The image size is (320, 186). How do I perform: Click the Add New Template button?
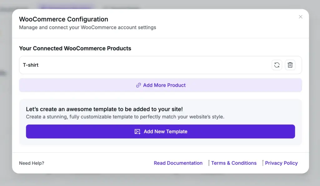(160, 131)
